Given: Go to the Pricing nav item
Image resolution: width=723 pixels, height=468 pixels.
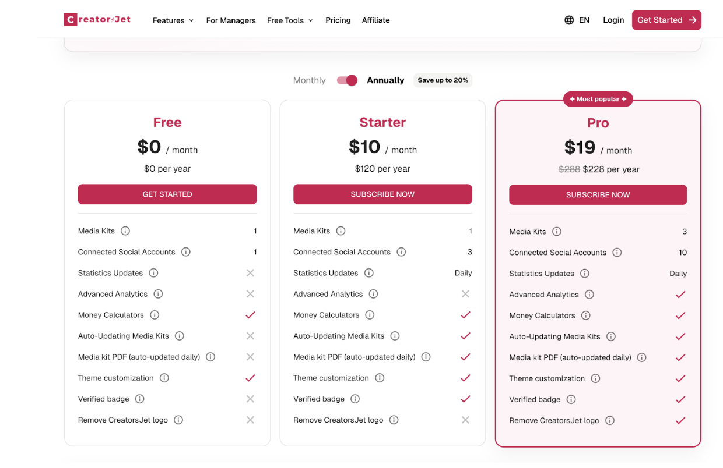Looking at the screenshot, I should pos(338,20).
